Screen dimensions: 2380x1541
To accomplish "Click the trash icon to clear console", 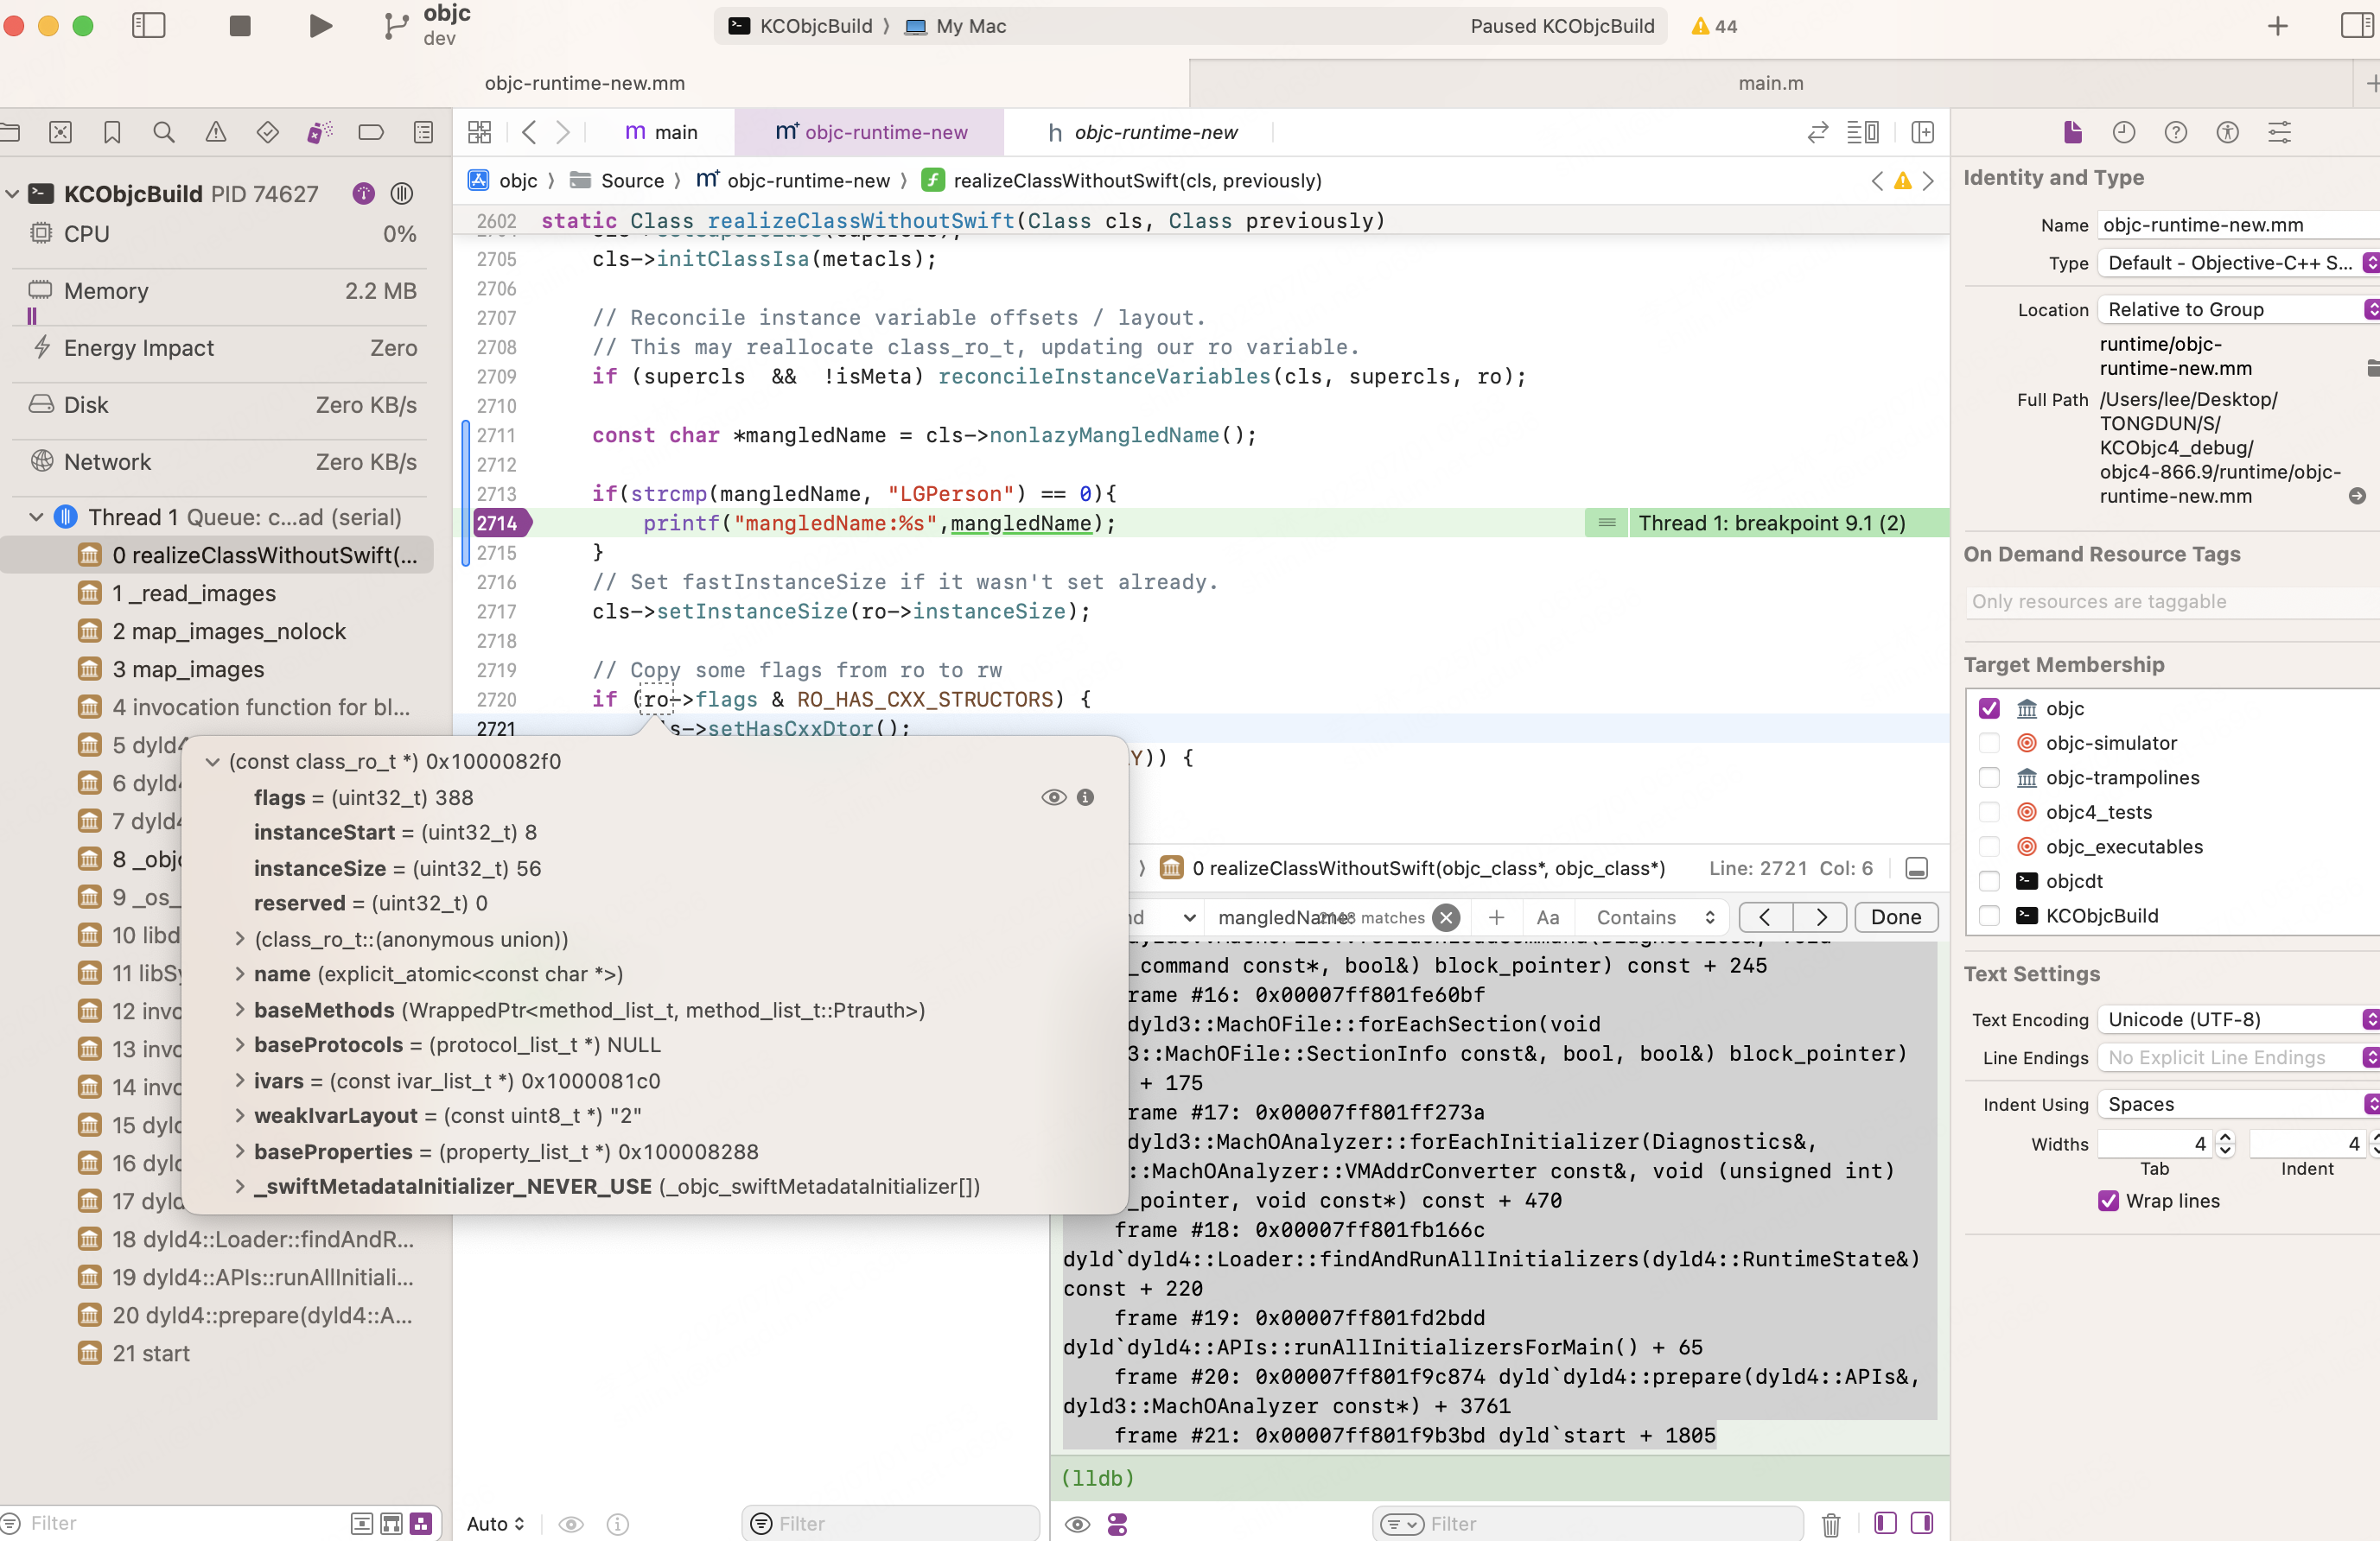I will [1830, 1523].
